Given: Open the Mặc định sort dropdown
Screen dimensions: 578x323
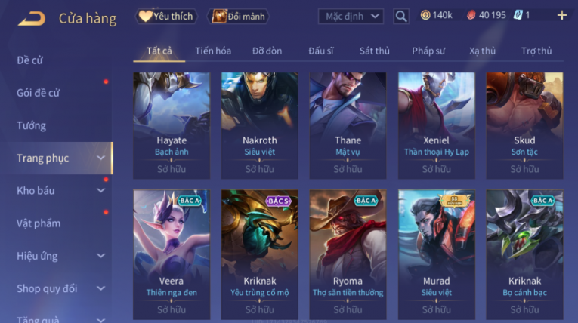Looking at the screenshot, I should pos(351,16).
